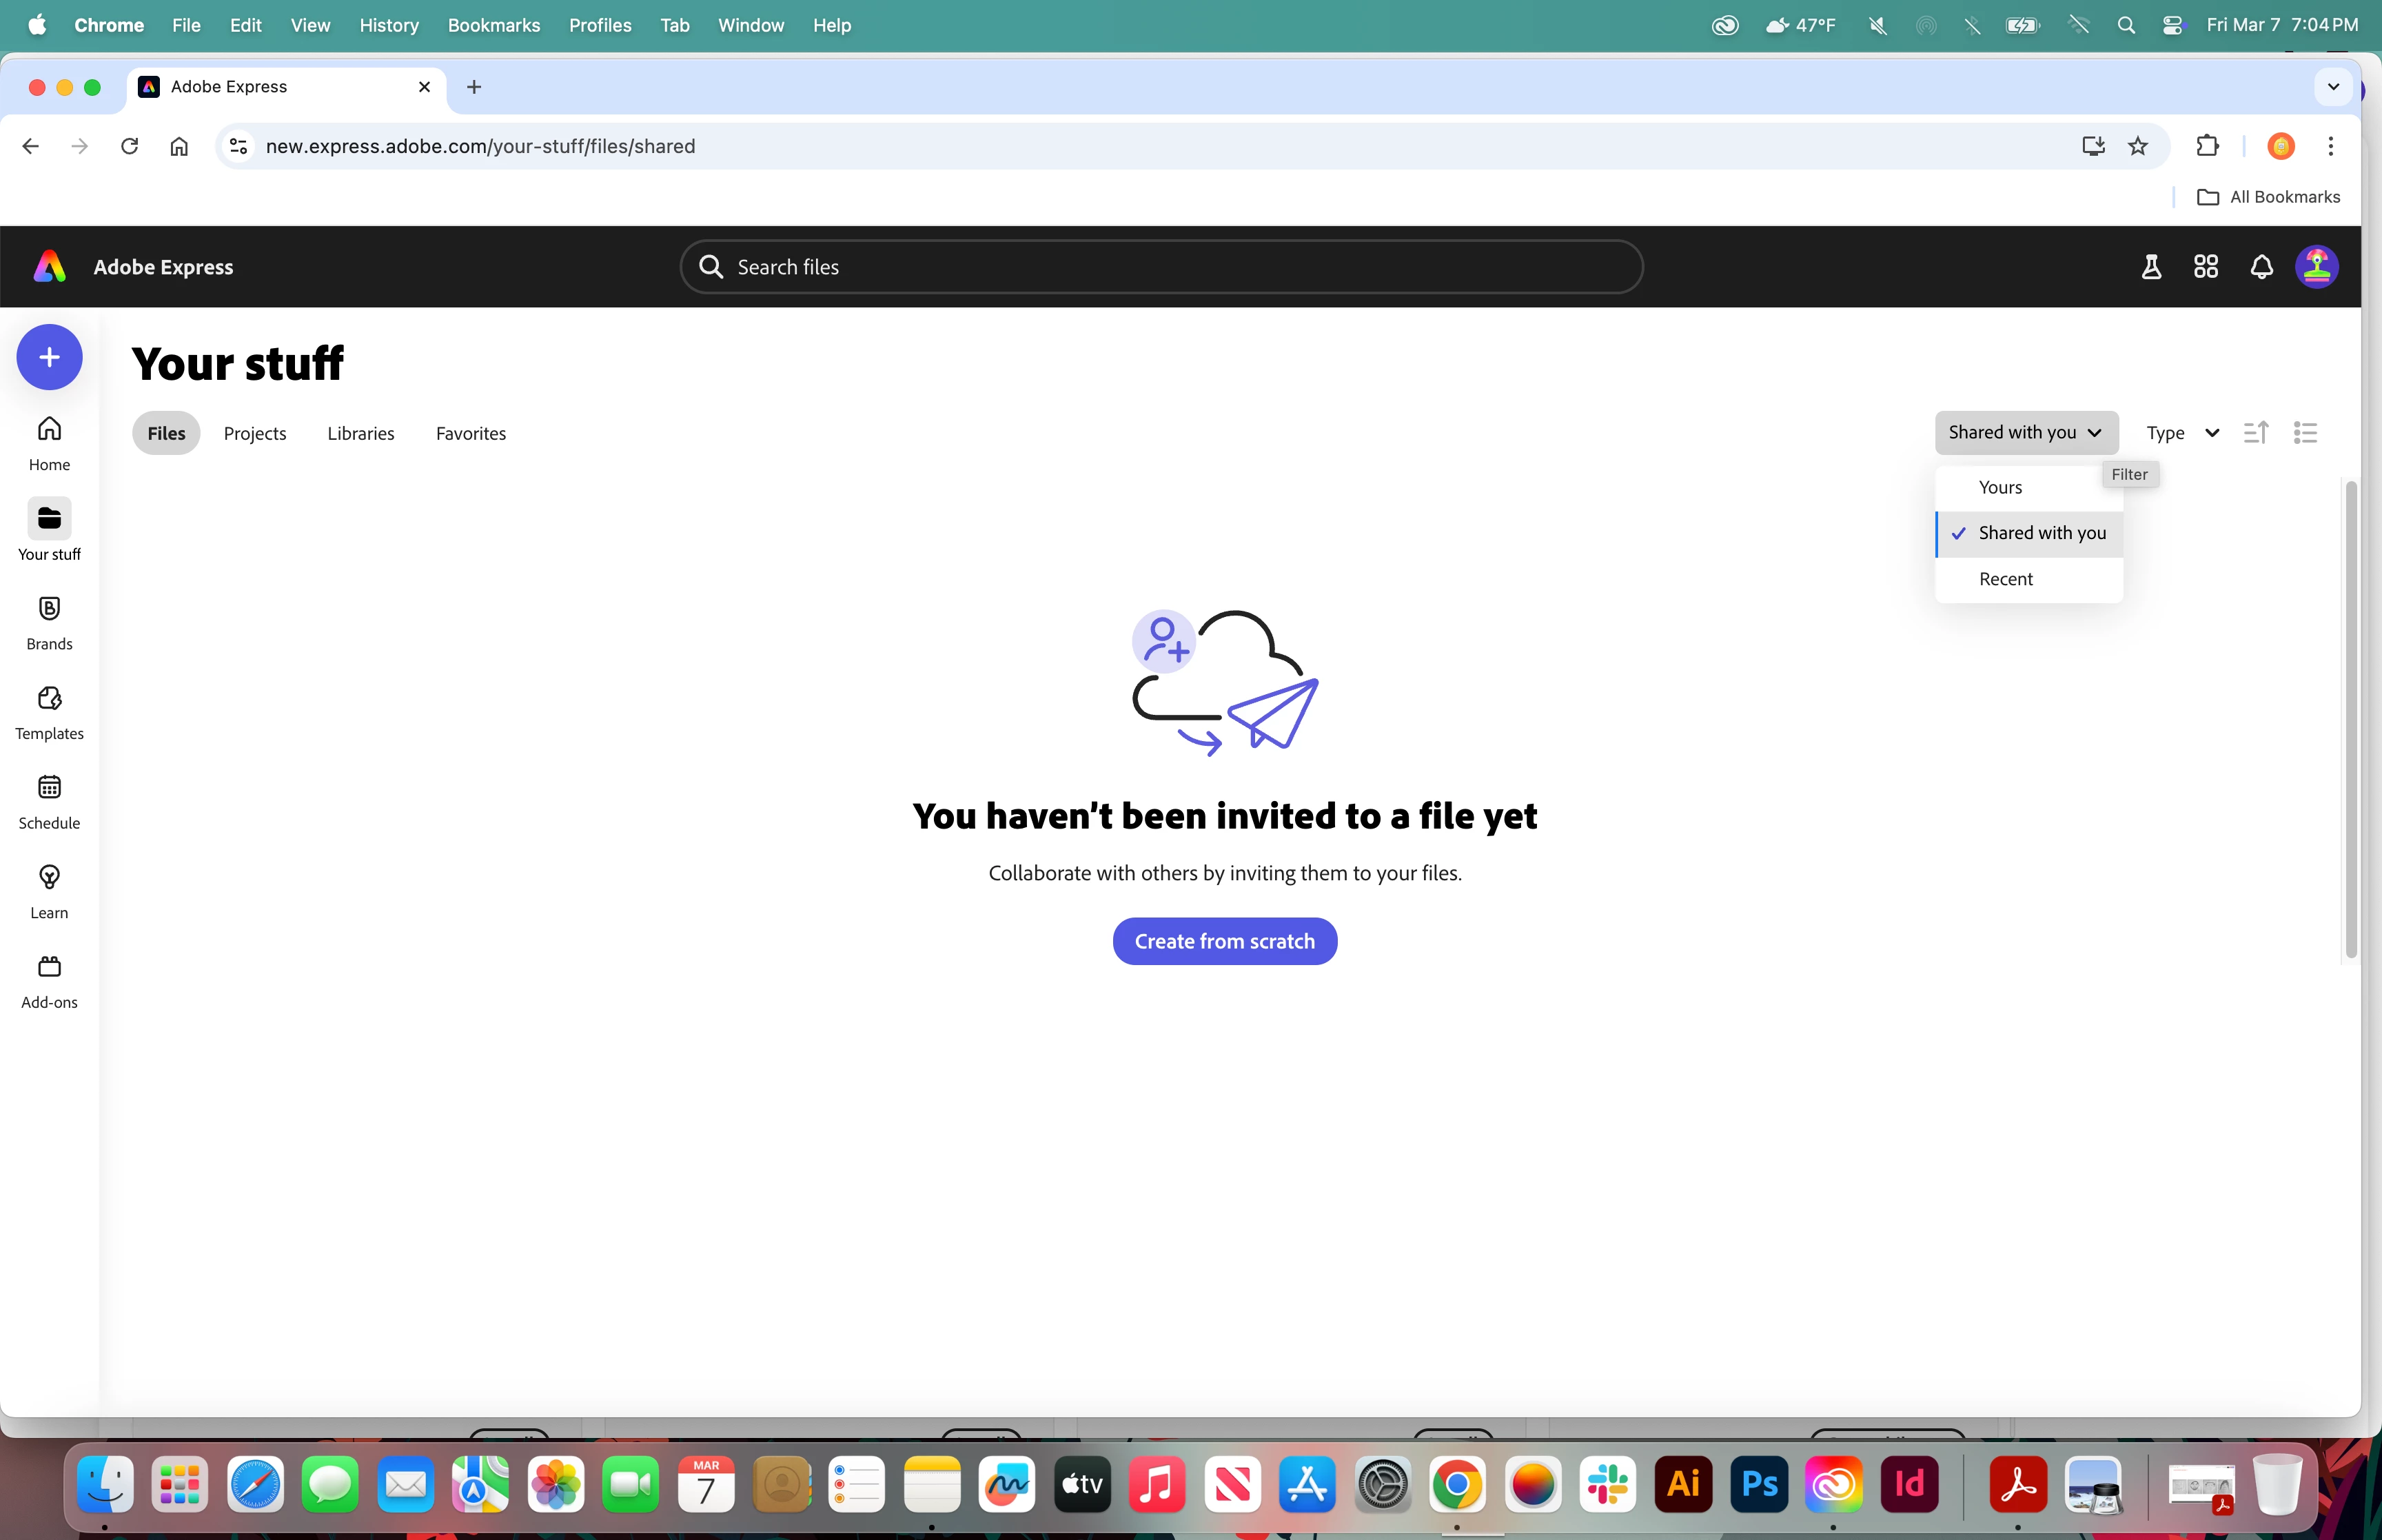Viewport: 2382px width, 1540px height.
Task: Open the Templates sidebar section
Action: [x=49, y=712]
